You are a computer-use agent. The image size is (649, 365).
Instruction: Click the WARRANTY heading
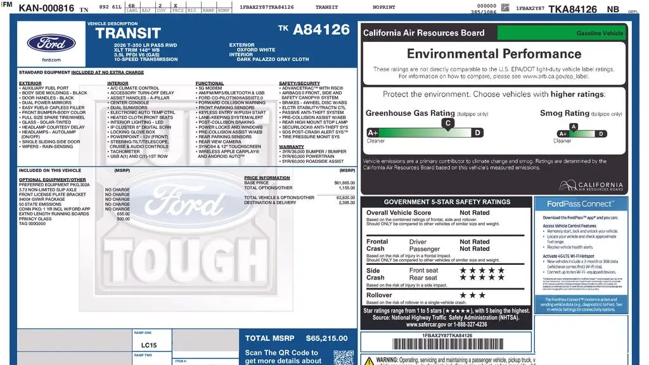[x=292, y=147]
